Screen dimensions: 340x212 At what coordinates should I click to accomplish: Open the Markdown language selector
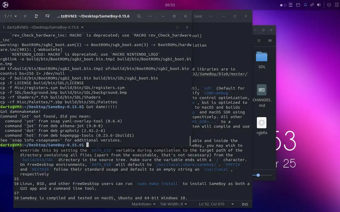pyautogui.click(x=143, y=204)
